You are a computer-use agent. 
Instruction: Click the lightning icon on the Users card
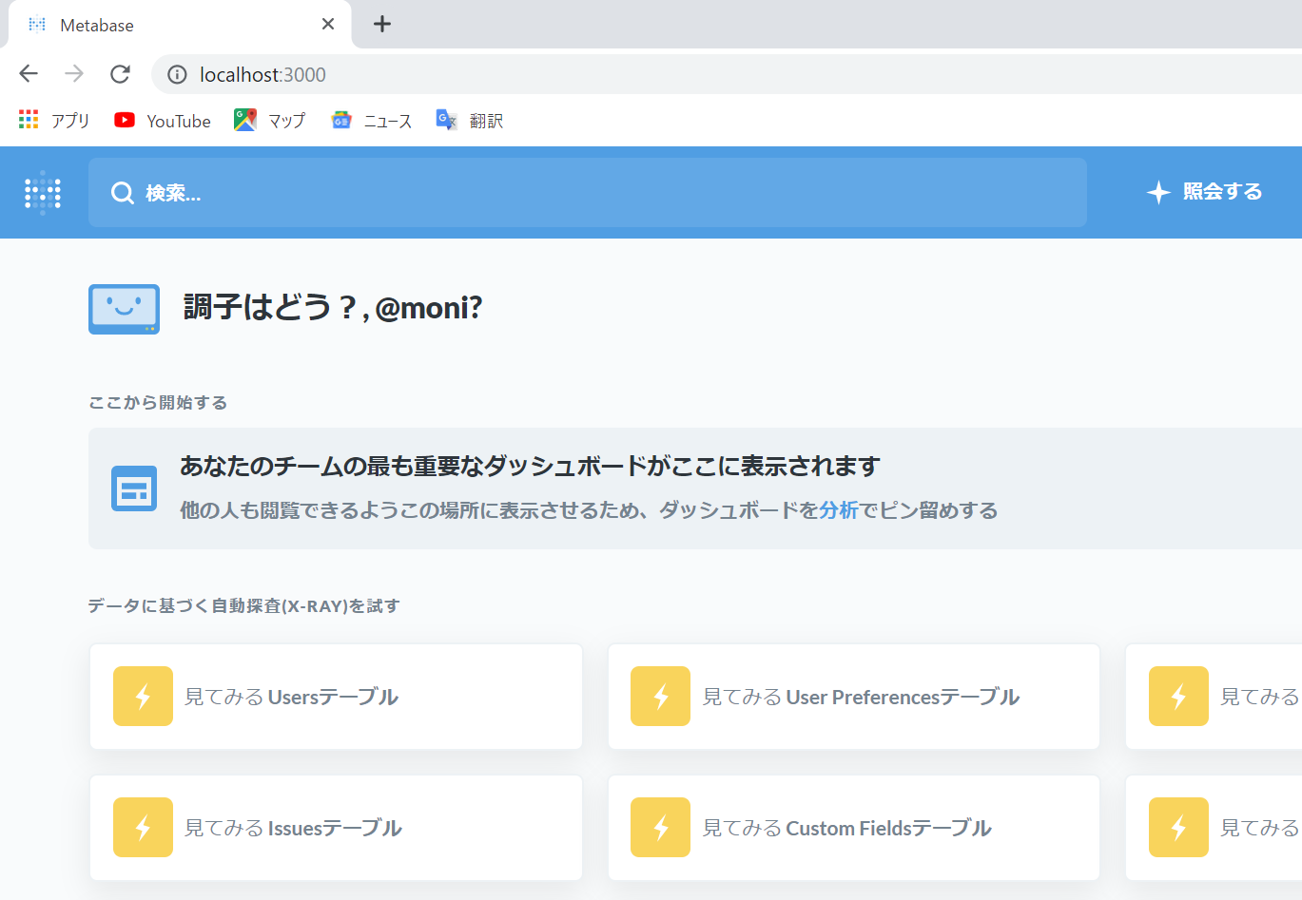coord(143,697)
